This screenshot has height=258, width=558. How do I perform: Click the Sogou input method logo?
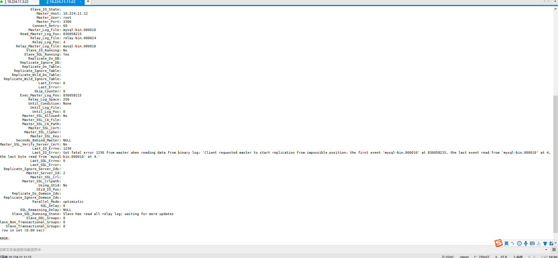click(498, 243)
